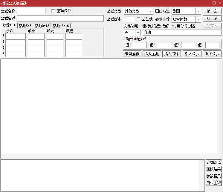
Task: Click the 编辑操作 button
Action: pos(132,54)
